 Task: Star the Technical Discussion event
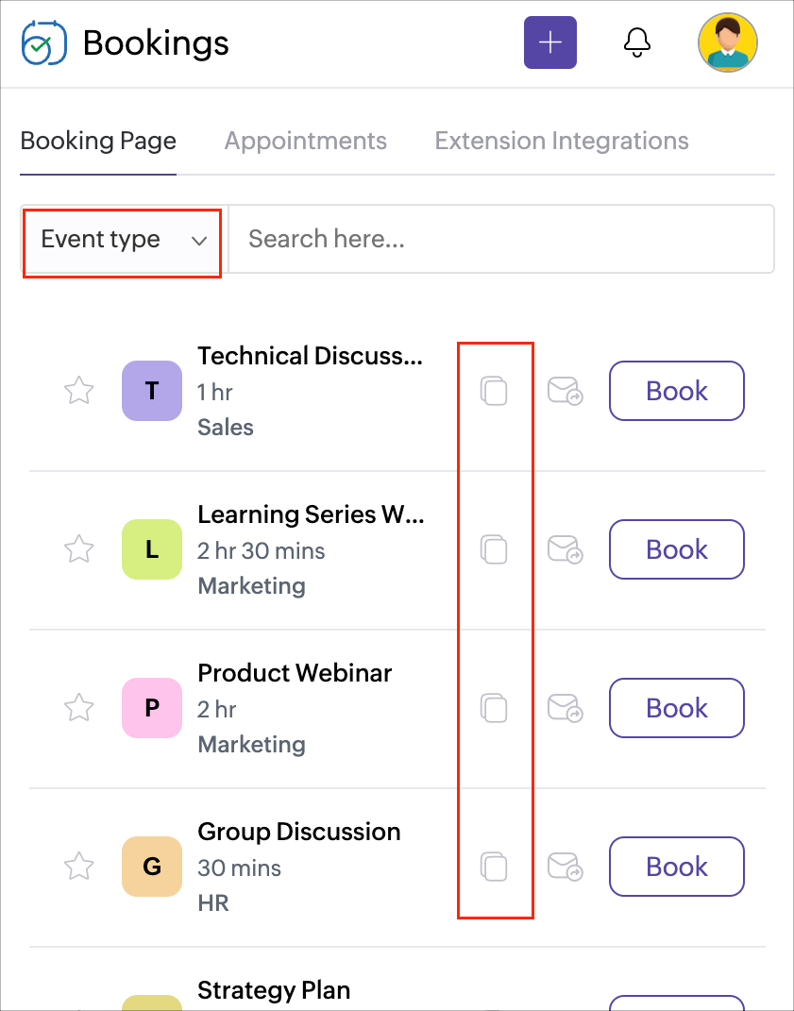point(79,391)
